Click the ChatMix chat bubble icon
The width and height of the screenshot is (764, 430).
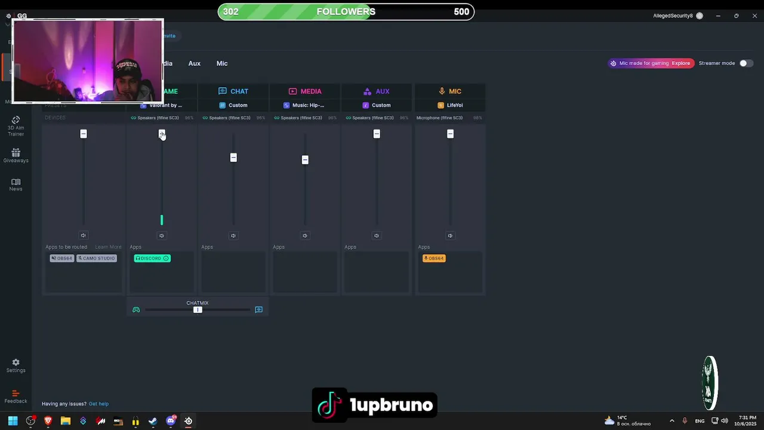[x=258, y=309]
